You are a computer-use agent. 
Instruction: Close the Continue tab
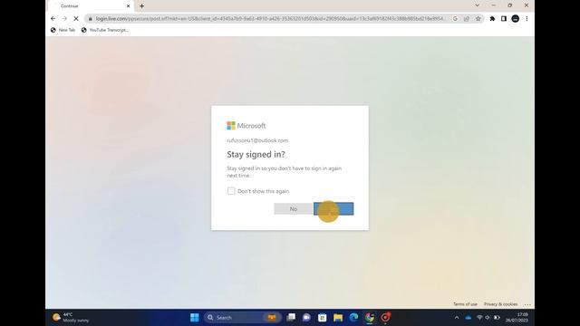click(129, 6)
